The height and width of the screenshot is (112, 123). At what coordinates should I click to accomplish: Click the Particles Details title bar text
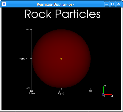point(55,4)
